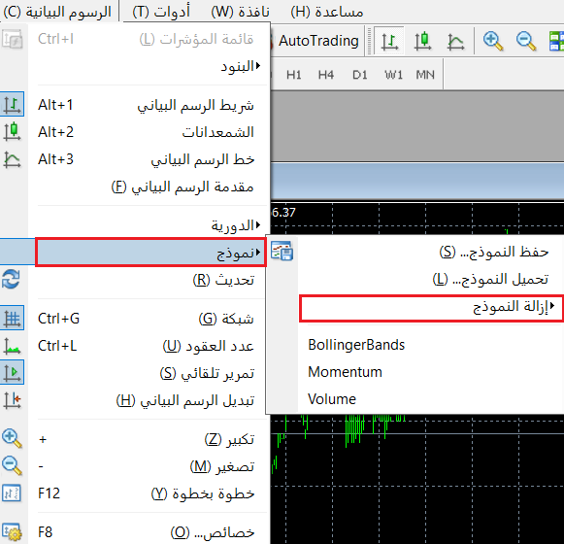Click the properties gear icon beside F8

click(x=12, y=532)
